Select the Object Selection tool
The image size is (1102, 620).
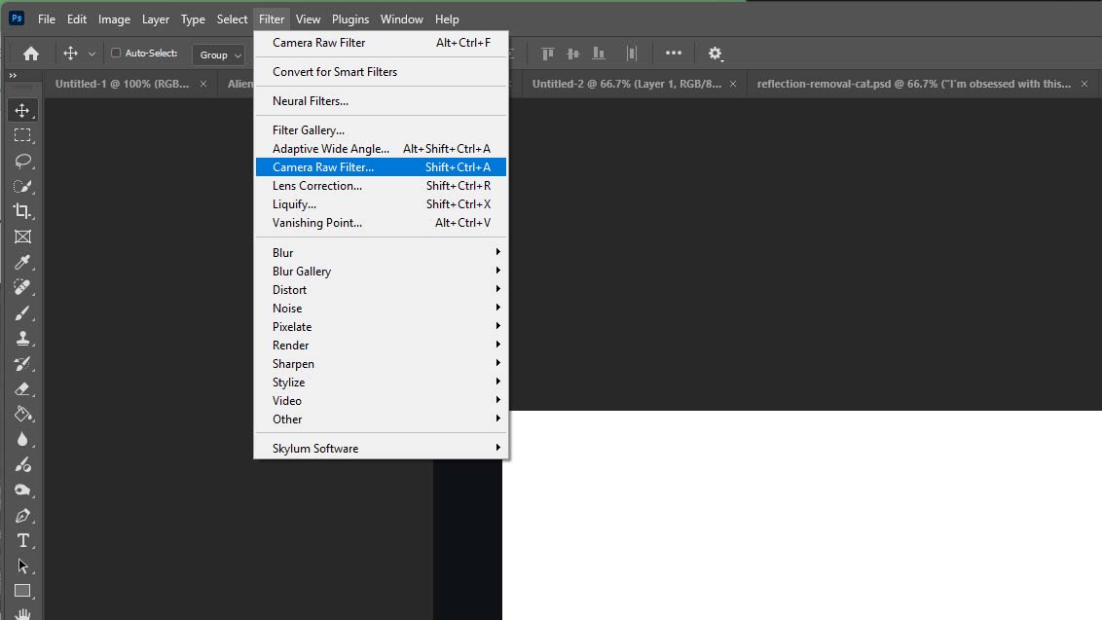22,186
